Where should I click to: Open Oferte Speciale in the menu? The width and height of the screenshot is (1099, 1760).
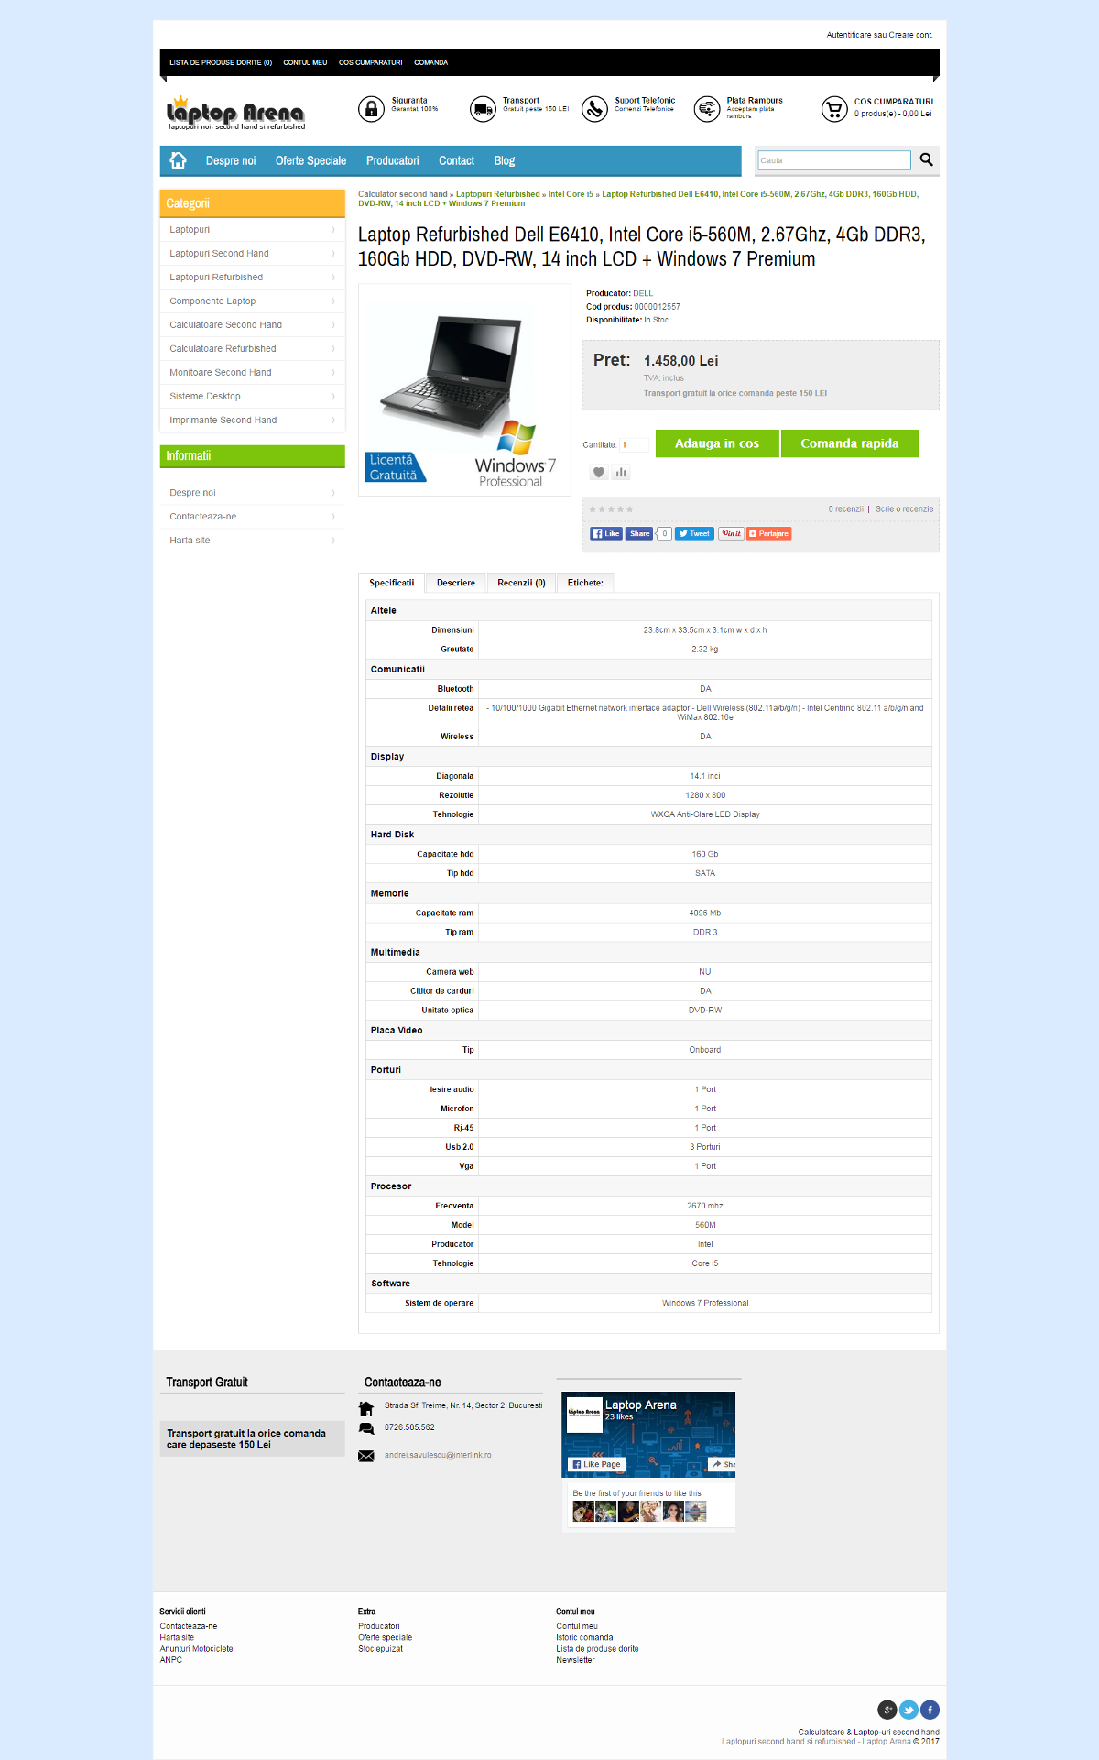[310, 160]
